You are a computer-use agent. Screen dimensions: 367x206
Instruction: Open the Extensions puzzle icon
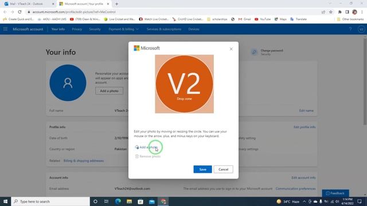(340, 12)
